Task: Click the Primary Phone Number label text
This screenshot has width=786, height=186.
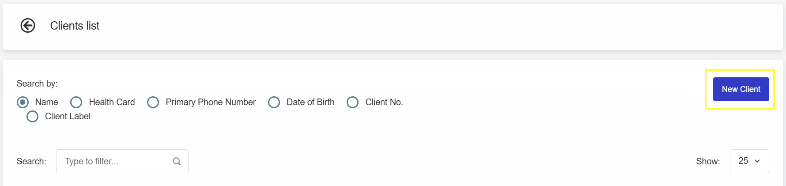Action: pyautogui.click(x=211, y=102)
